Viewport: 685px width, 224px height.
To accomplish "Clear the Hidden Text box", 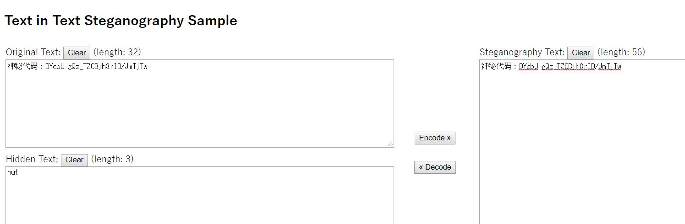I will click(x=74, y=160).
